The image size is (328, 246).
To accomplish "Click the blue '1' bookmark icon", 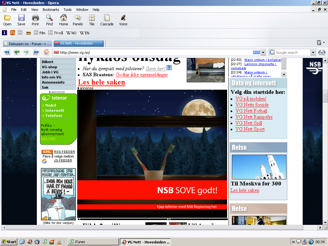I will [x=4, y=33].
